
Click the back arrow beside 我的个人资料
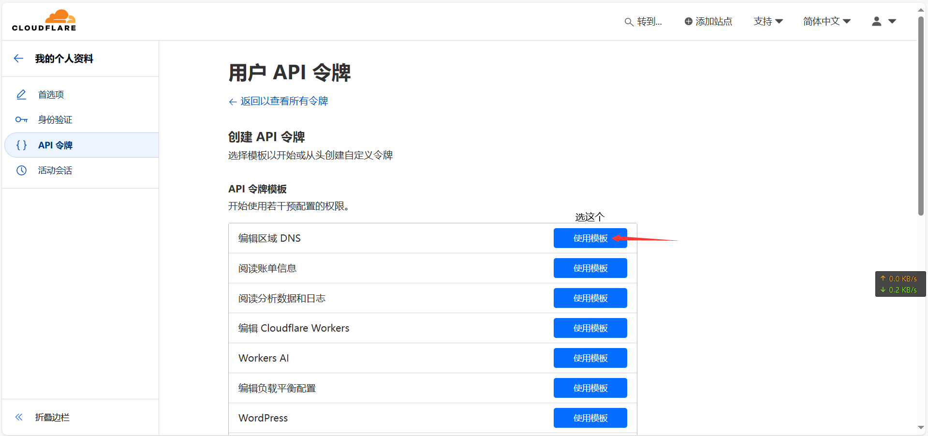[x=18, y=58]
